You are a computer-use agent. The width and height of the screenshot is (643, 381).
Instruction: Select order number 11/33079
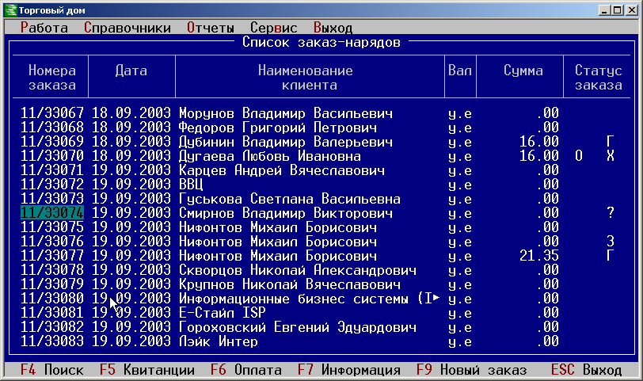click(52, 284)
